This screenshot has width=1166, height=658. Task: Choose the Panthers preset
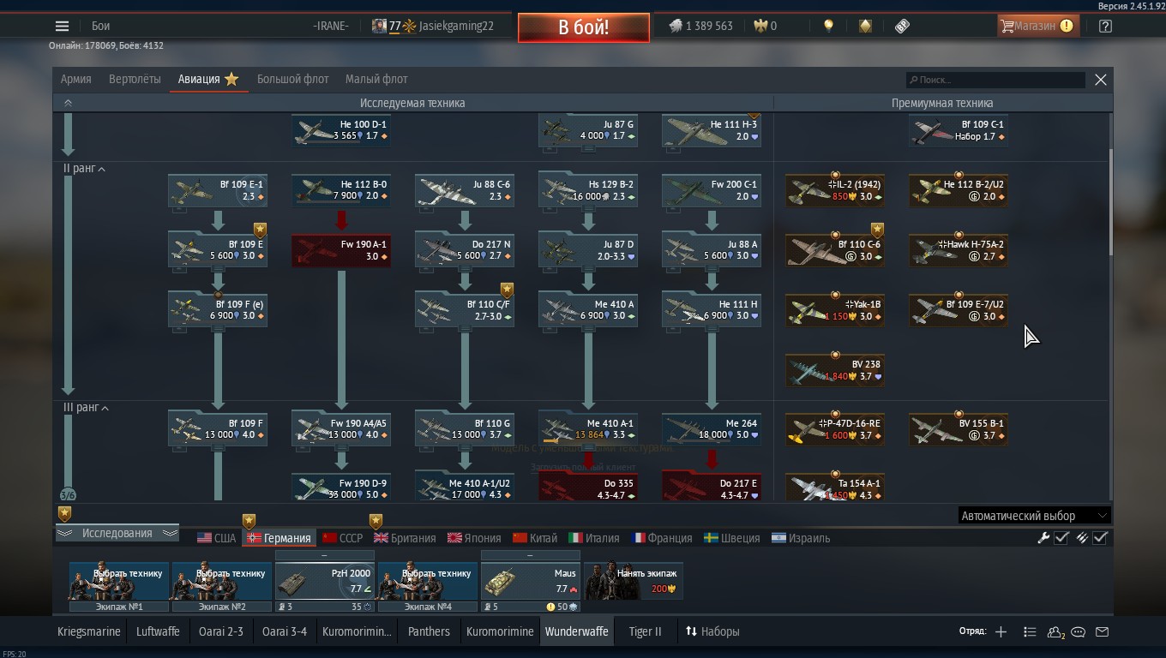pyautogui.click(x=429, y=631)
